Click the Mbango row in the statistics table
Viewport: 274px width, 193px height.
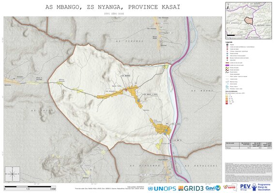coord(248,148)
